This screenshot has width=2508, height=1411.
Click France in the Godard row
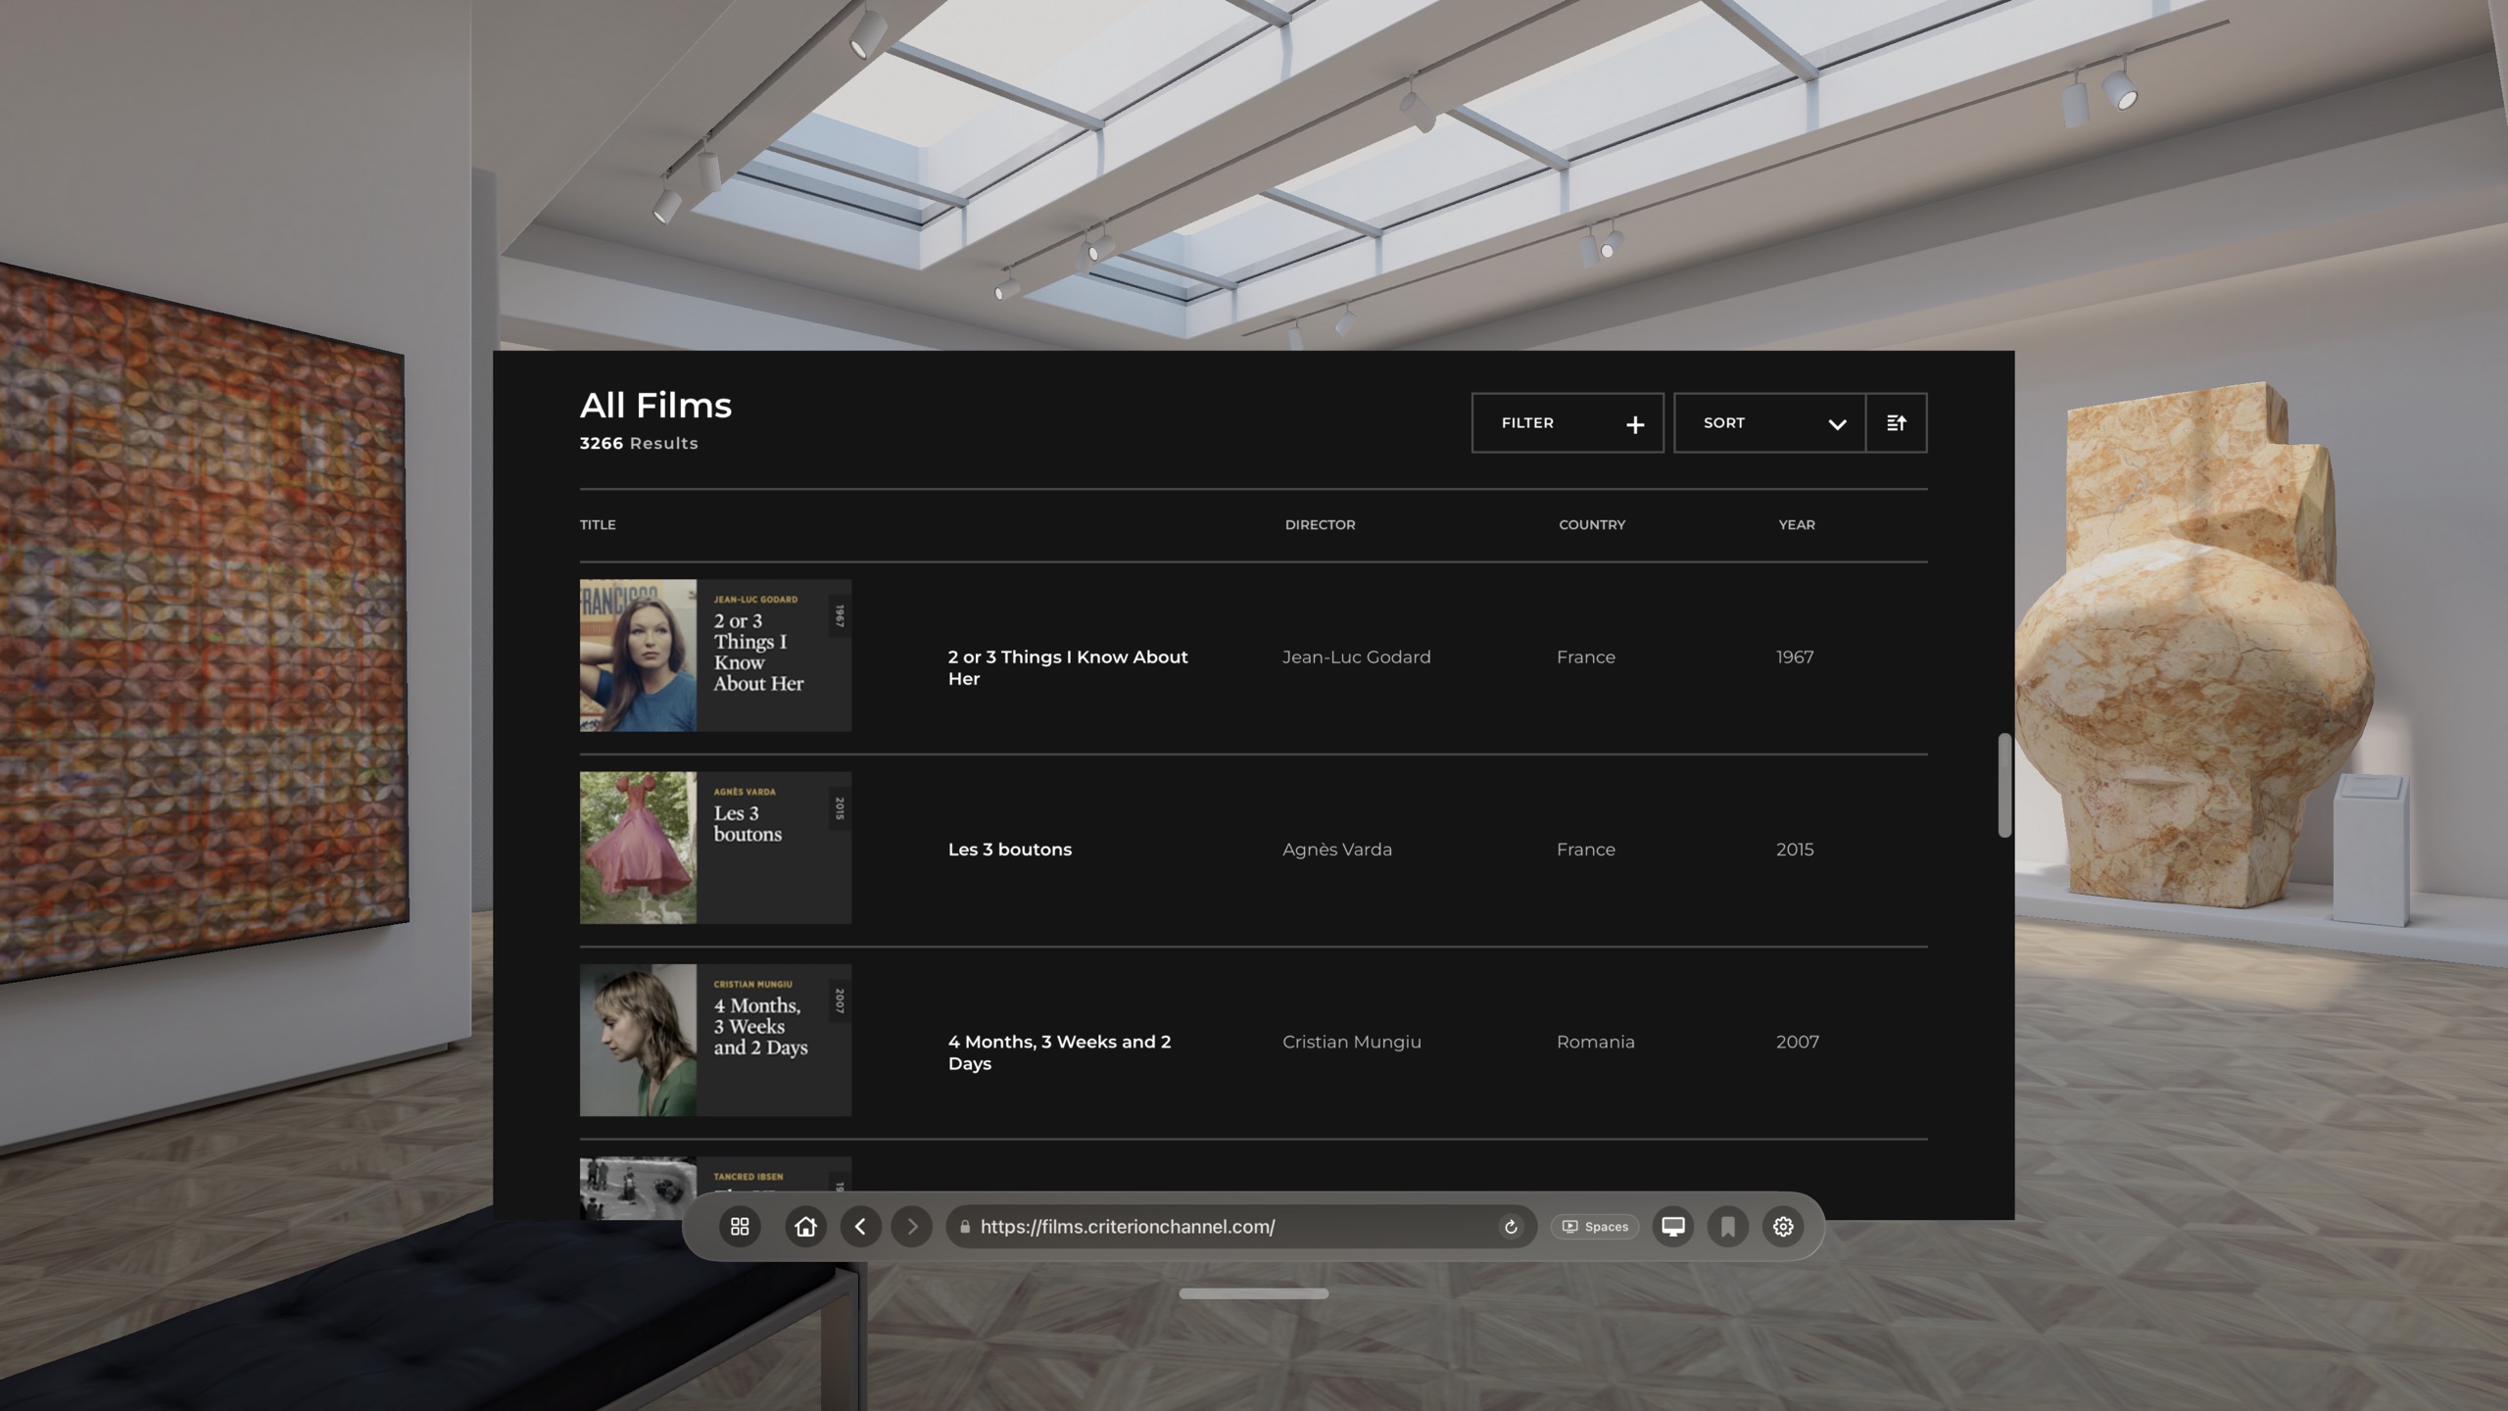click(x=1586, y=657)
